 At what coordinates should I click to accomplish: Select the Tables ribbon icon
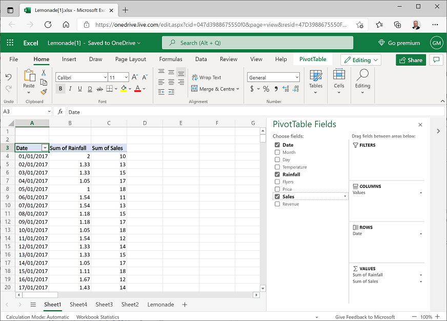pyautogui.click(x=315, y=81)
